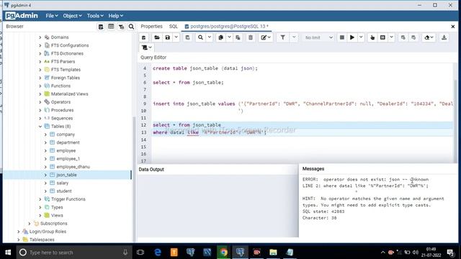
Task: Open a SQL file with the folder icon
Action: 157,37
